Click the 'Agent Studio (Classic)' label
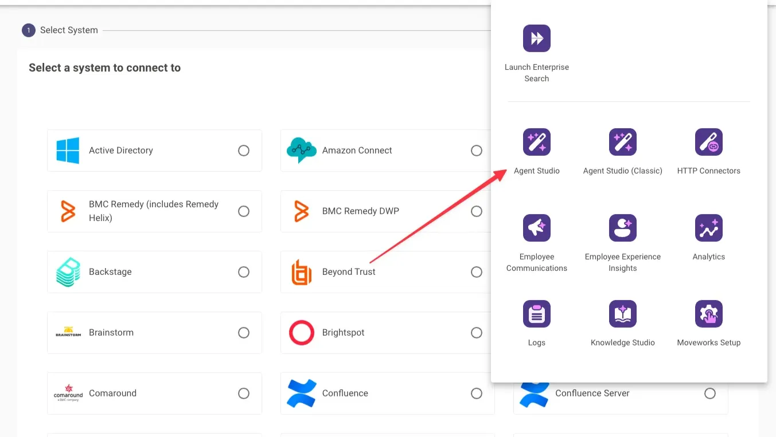 (623, 171)
